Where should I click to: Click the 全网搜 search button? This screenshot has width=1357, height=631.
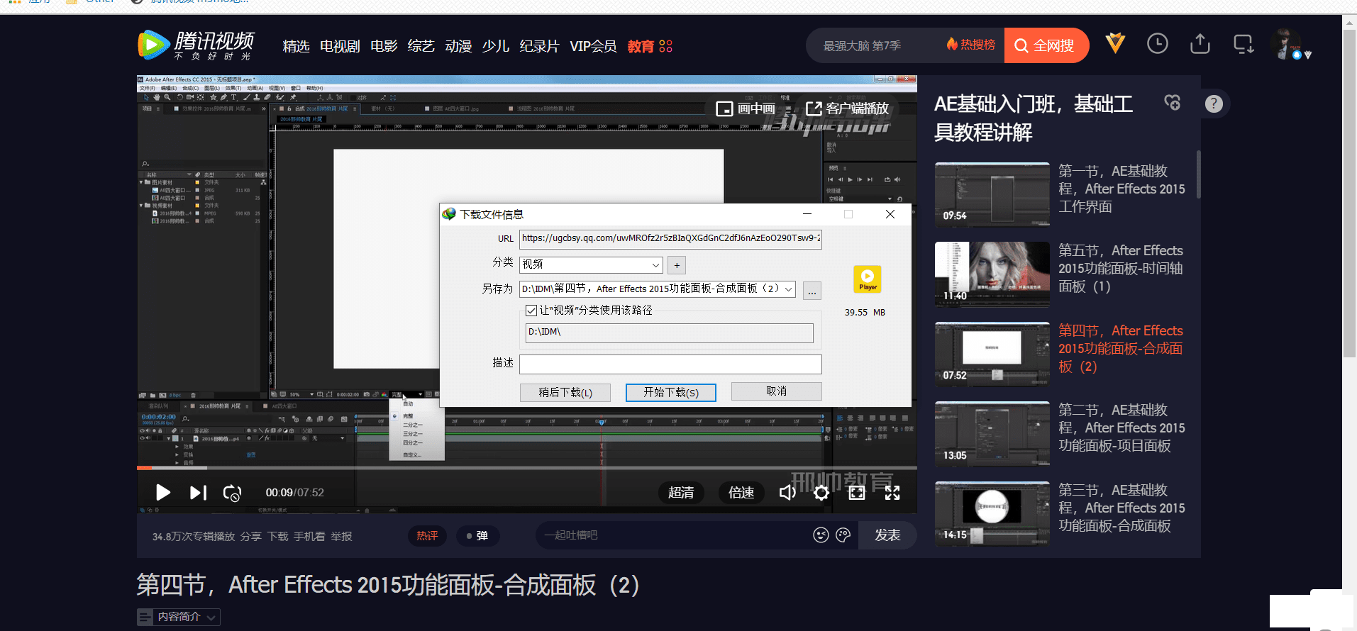(1046, 45)
